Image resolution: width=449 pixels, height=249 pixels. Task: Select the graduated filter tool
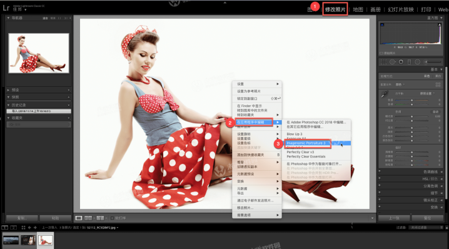(x=409, y=62)
